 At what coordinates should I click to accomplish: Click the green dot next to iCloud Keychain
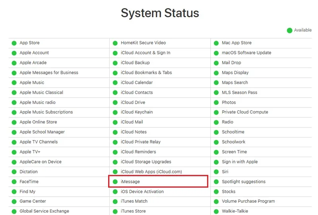115,112
